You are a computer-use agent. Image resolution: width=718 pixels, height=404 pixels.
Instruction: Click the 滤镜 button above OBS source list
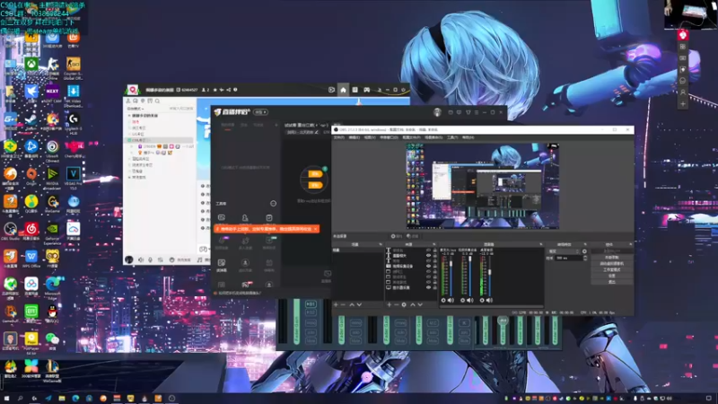click(413, 236)
